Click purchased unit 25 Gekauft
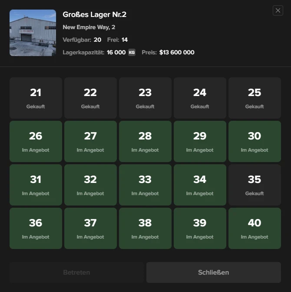The width and height of the screenshot is (291, 292). pyautogui.click(x=255, y=98)
